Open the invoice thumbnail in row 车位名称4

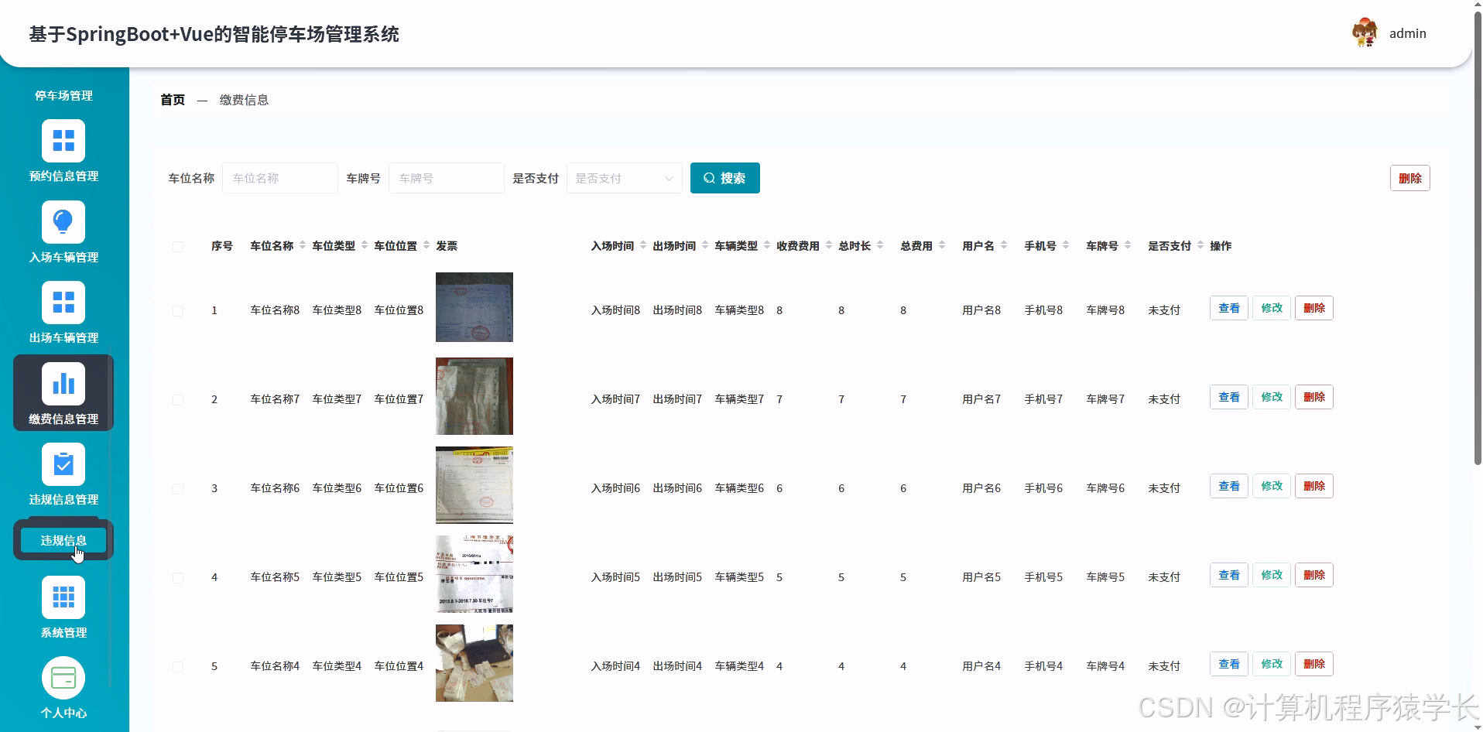point(474,663)
